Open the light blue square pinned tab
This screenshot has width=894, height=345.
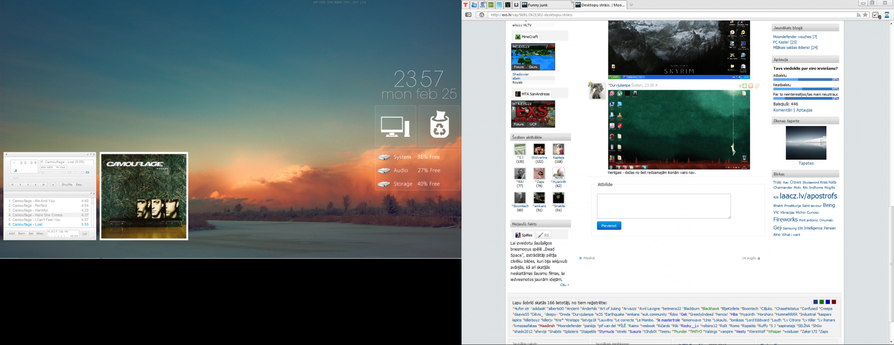click(x=499, y=5)
